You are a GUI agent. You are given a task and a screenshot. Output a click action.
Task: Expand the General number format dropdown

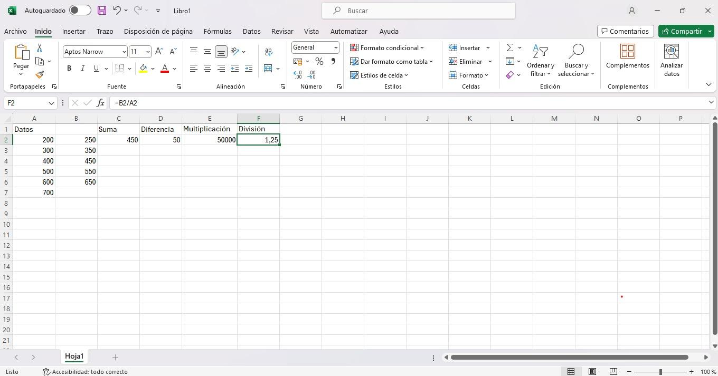335,48
